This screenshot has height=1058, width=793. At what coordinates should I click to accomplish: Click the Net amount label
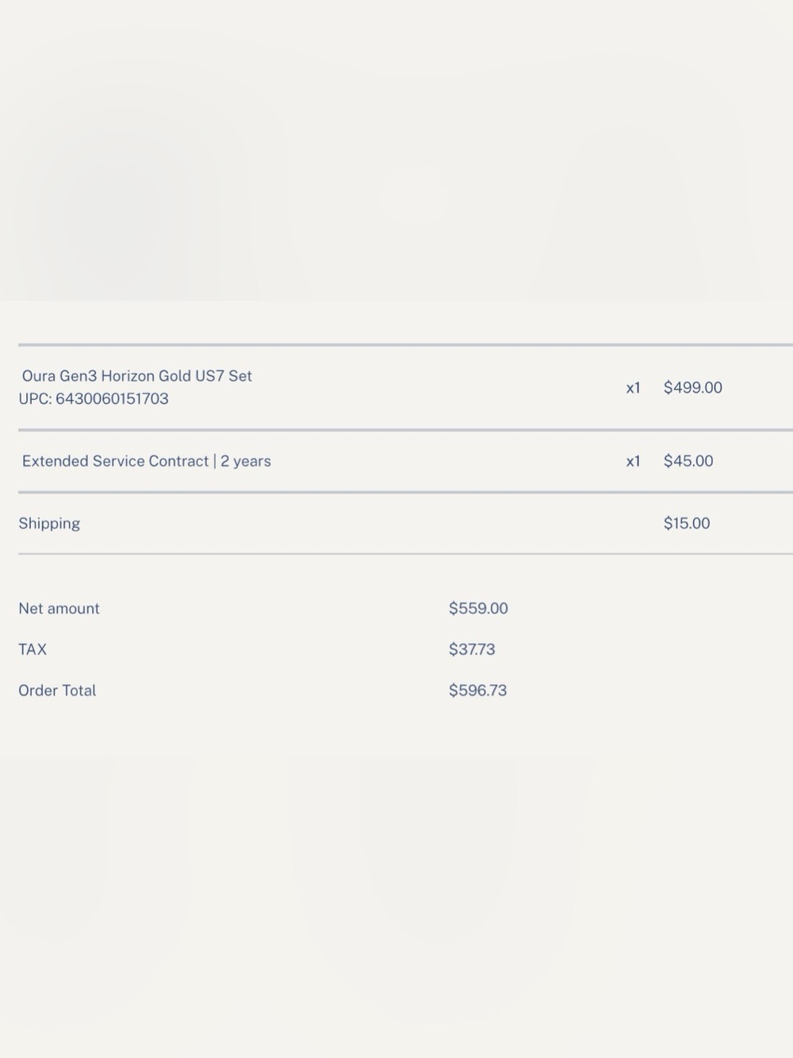pos(59,609)
